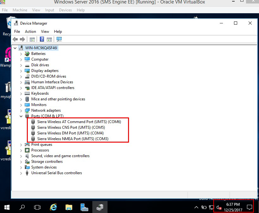Screen dimensions: 259x213
Task: Open the View menu in Device Manager
Action: [45, 32]
